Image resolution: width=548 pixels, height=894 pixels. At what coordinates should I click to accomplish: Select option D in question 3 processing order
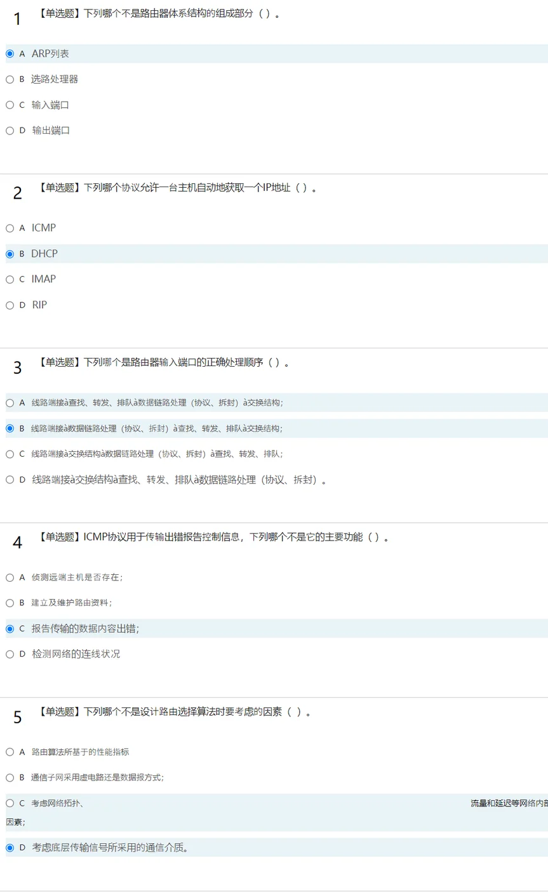pyautogui.click(x=10, y=480)
